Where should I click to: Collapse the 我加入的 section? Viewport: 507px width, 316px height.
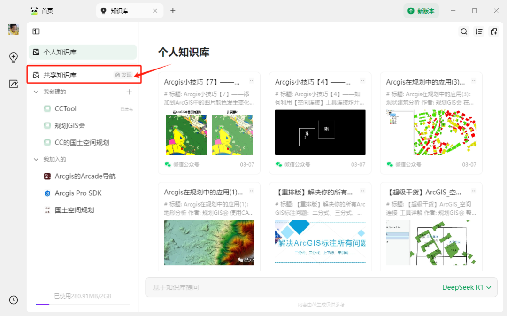(36, 159)
